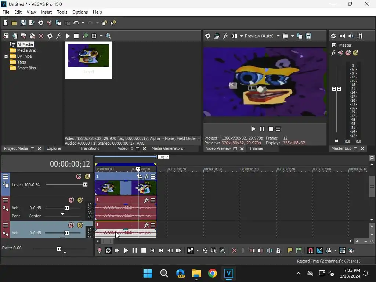Open a project with the folder icon
The image size is (376, 282).
14,23
